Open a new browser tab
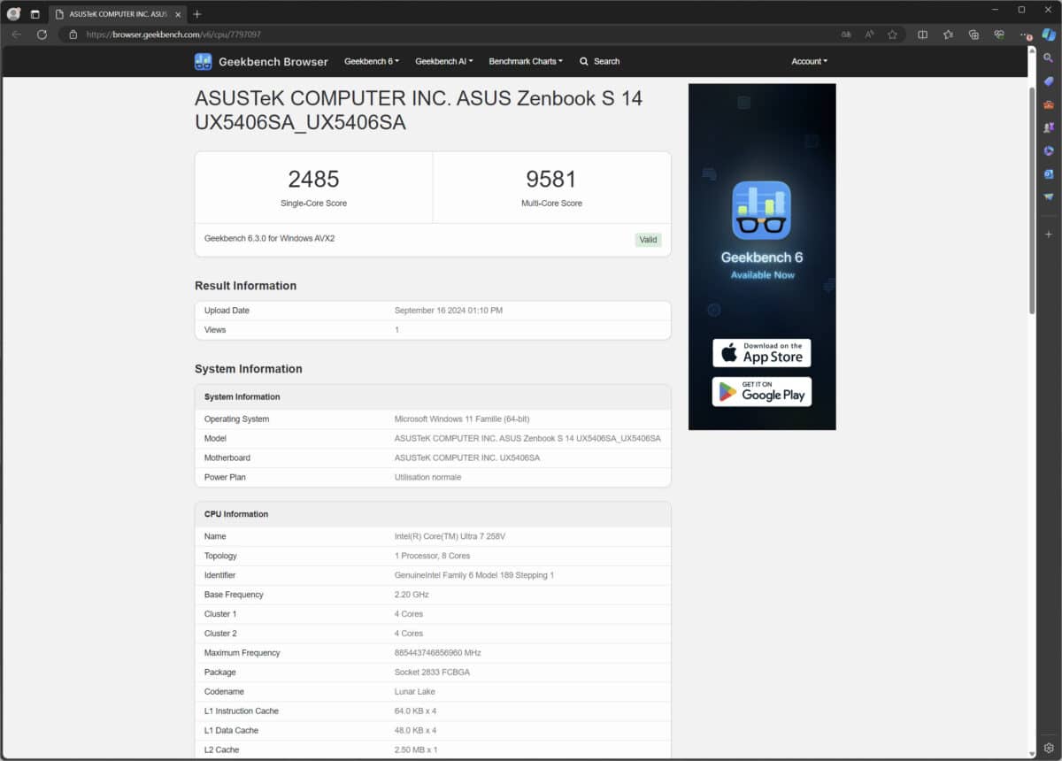The height and width of the screenshot is (761, 1062). [197, 14]
